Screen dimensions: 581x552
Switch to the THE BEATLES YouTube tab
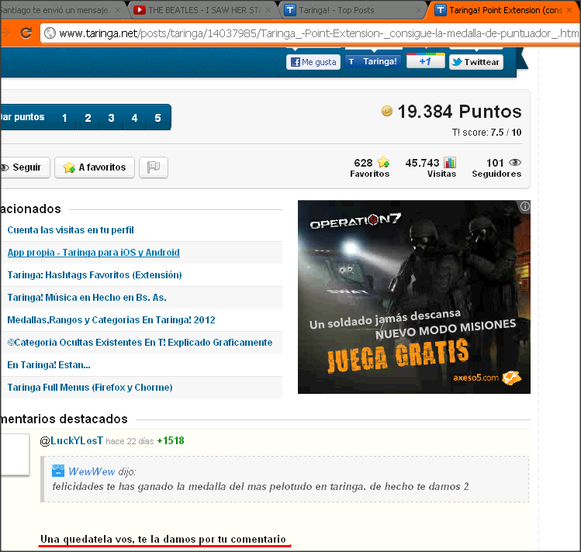click(x=202, y=10)
